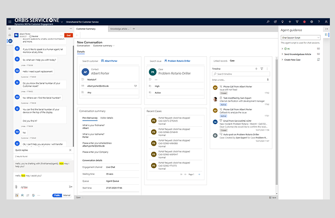
Task: Close the Quick replies panel
Action: 70,150
